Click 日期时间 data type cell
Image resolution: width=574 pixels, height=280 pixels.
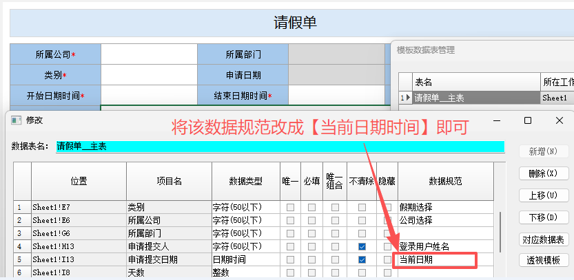coord(245,259)
